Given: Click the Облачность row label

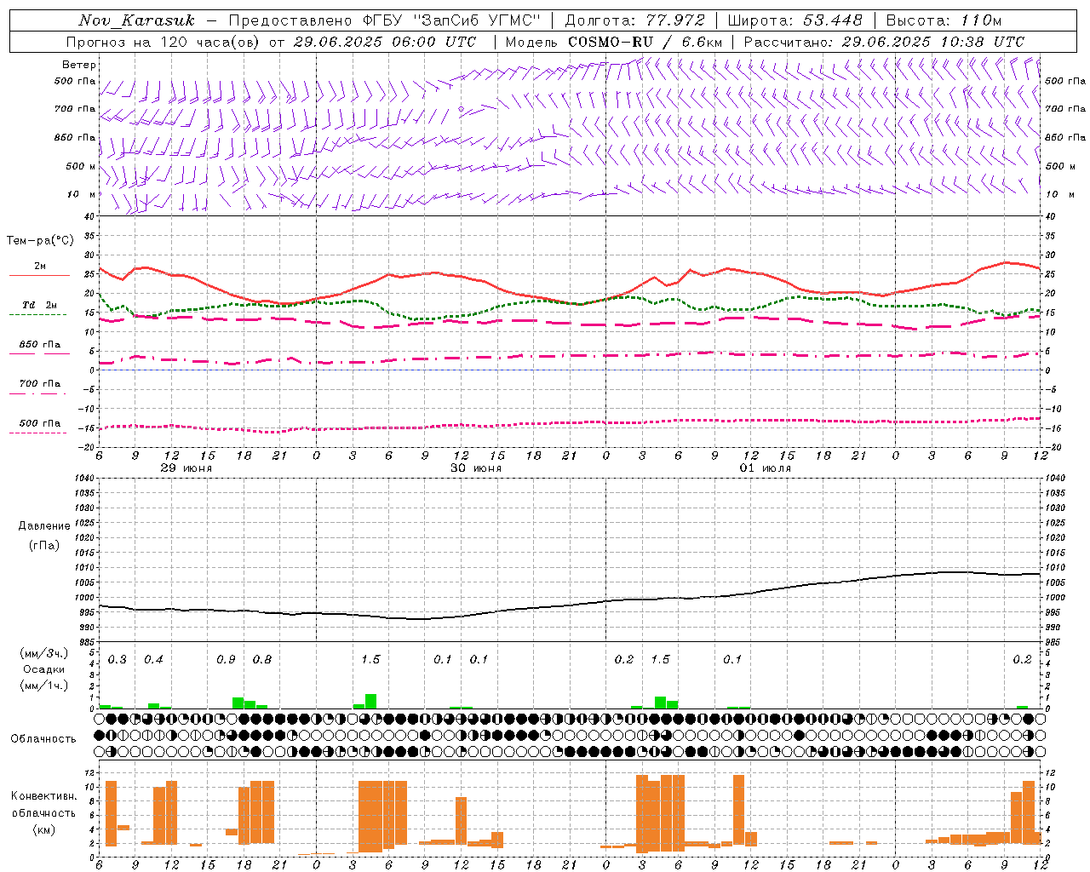Looking at the screenshot, I should point(43,739).
